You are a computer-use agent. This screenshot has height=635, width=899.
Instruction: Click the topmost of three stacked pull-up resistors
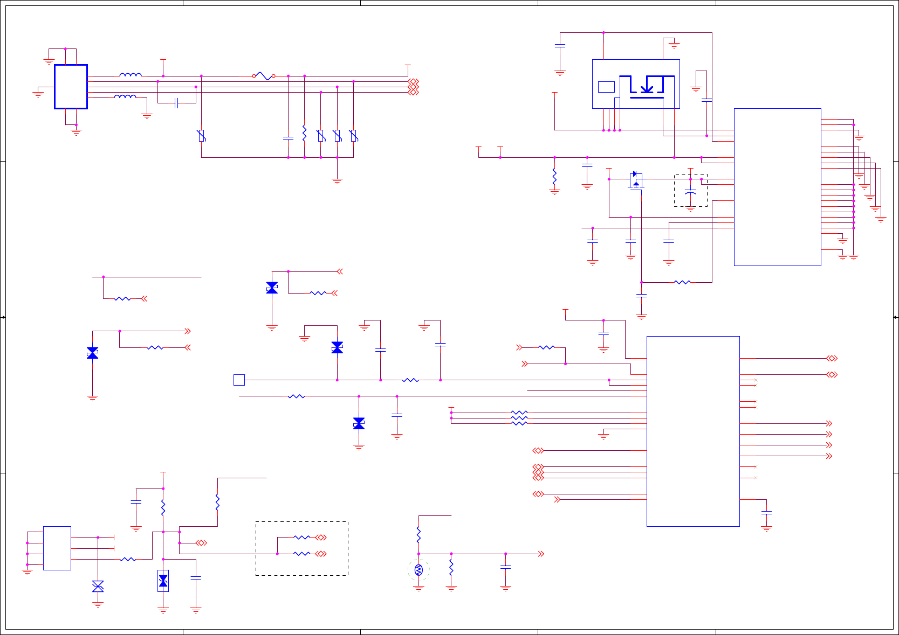[x=519, y=413]
